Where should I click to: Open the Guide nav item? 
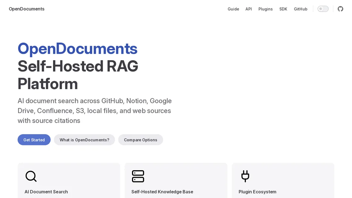(x=233, y=9)
